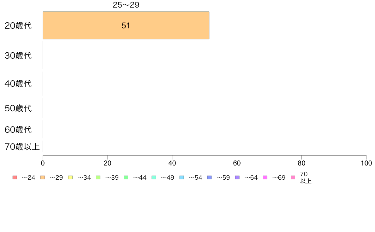Select the 40歳代 axis label
Image resolution: width=375 pixels, height=232 pixels.
pos(18,84)
